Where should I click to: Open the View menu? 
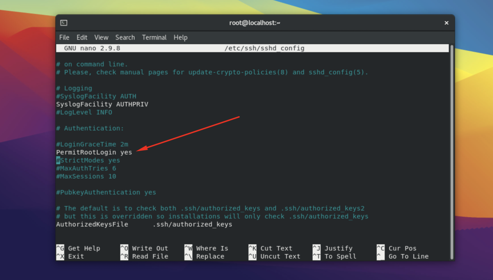tap(101, 37)
